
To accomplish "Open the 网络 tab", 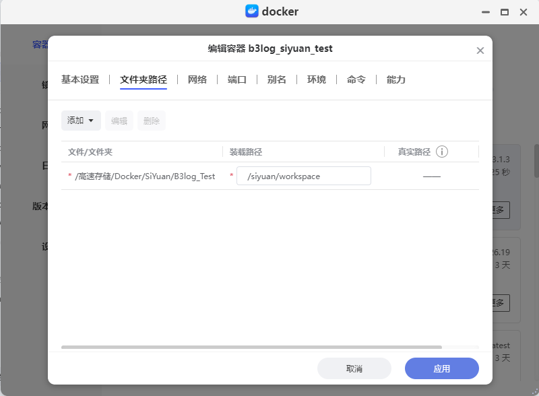I will [x=197, y=79].
